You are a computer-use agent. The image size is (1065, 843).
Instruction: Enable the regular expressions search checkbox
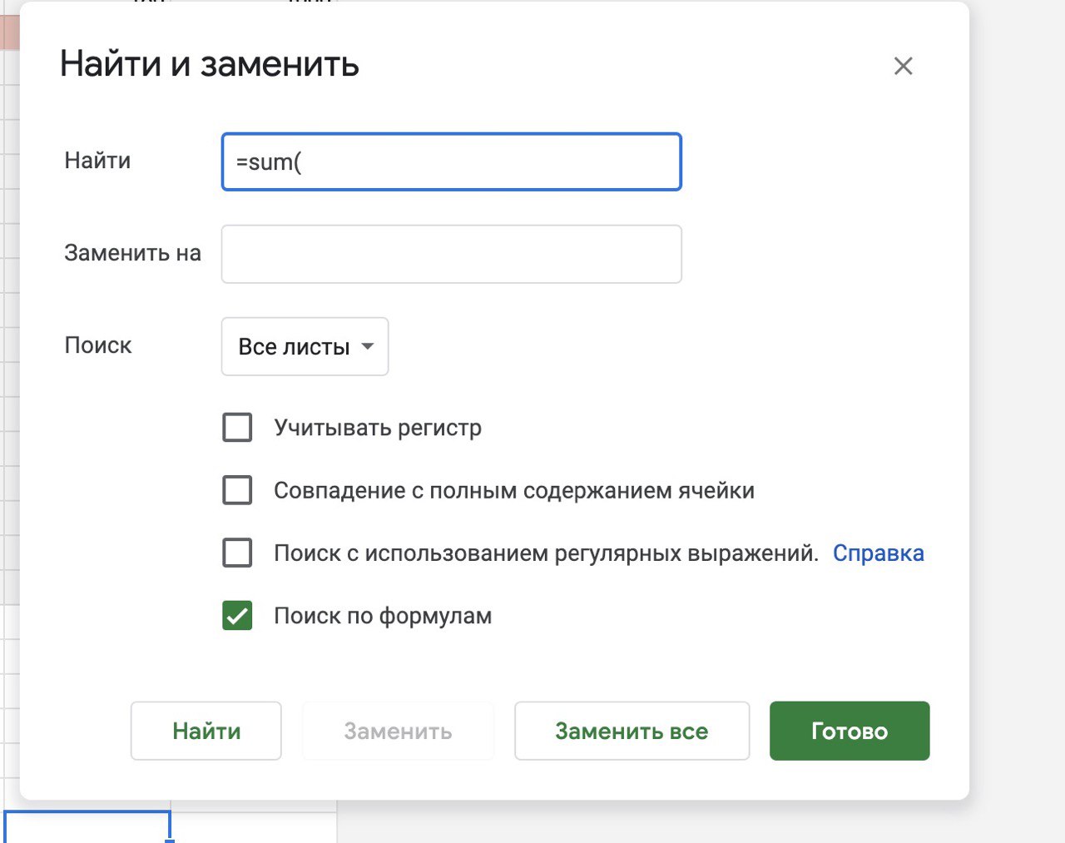pyautogui.click(x=237, y=553)
